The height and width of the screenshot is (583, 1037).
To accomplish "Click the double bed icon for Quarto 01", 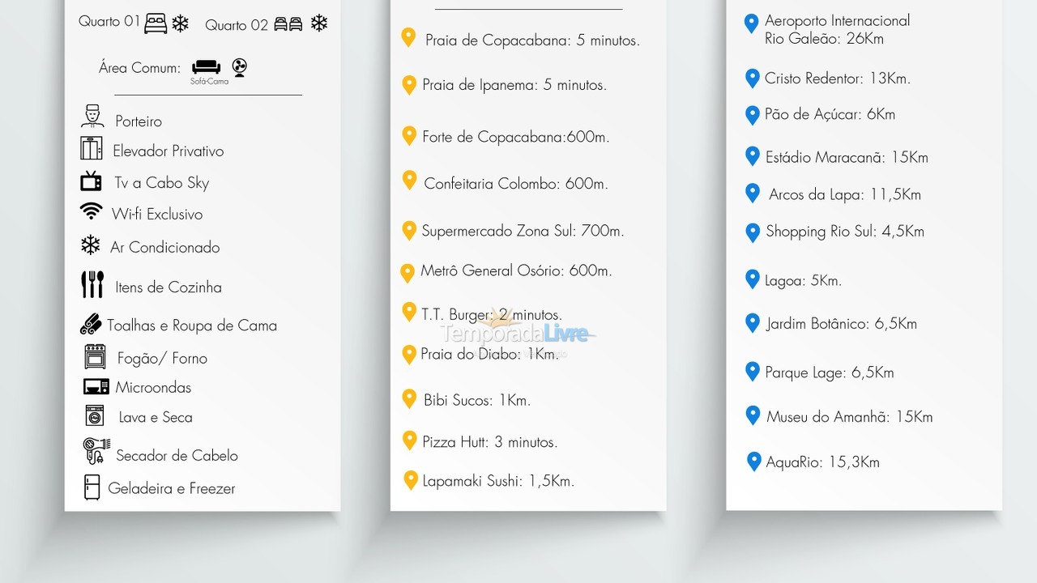I will (156, 23).
